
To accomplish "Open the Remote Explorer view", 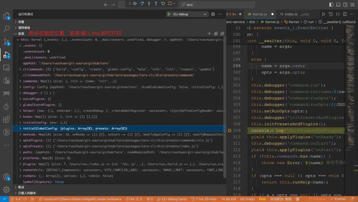I will 6,68.
